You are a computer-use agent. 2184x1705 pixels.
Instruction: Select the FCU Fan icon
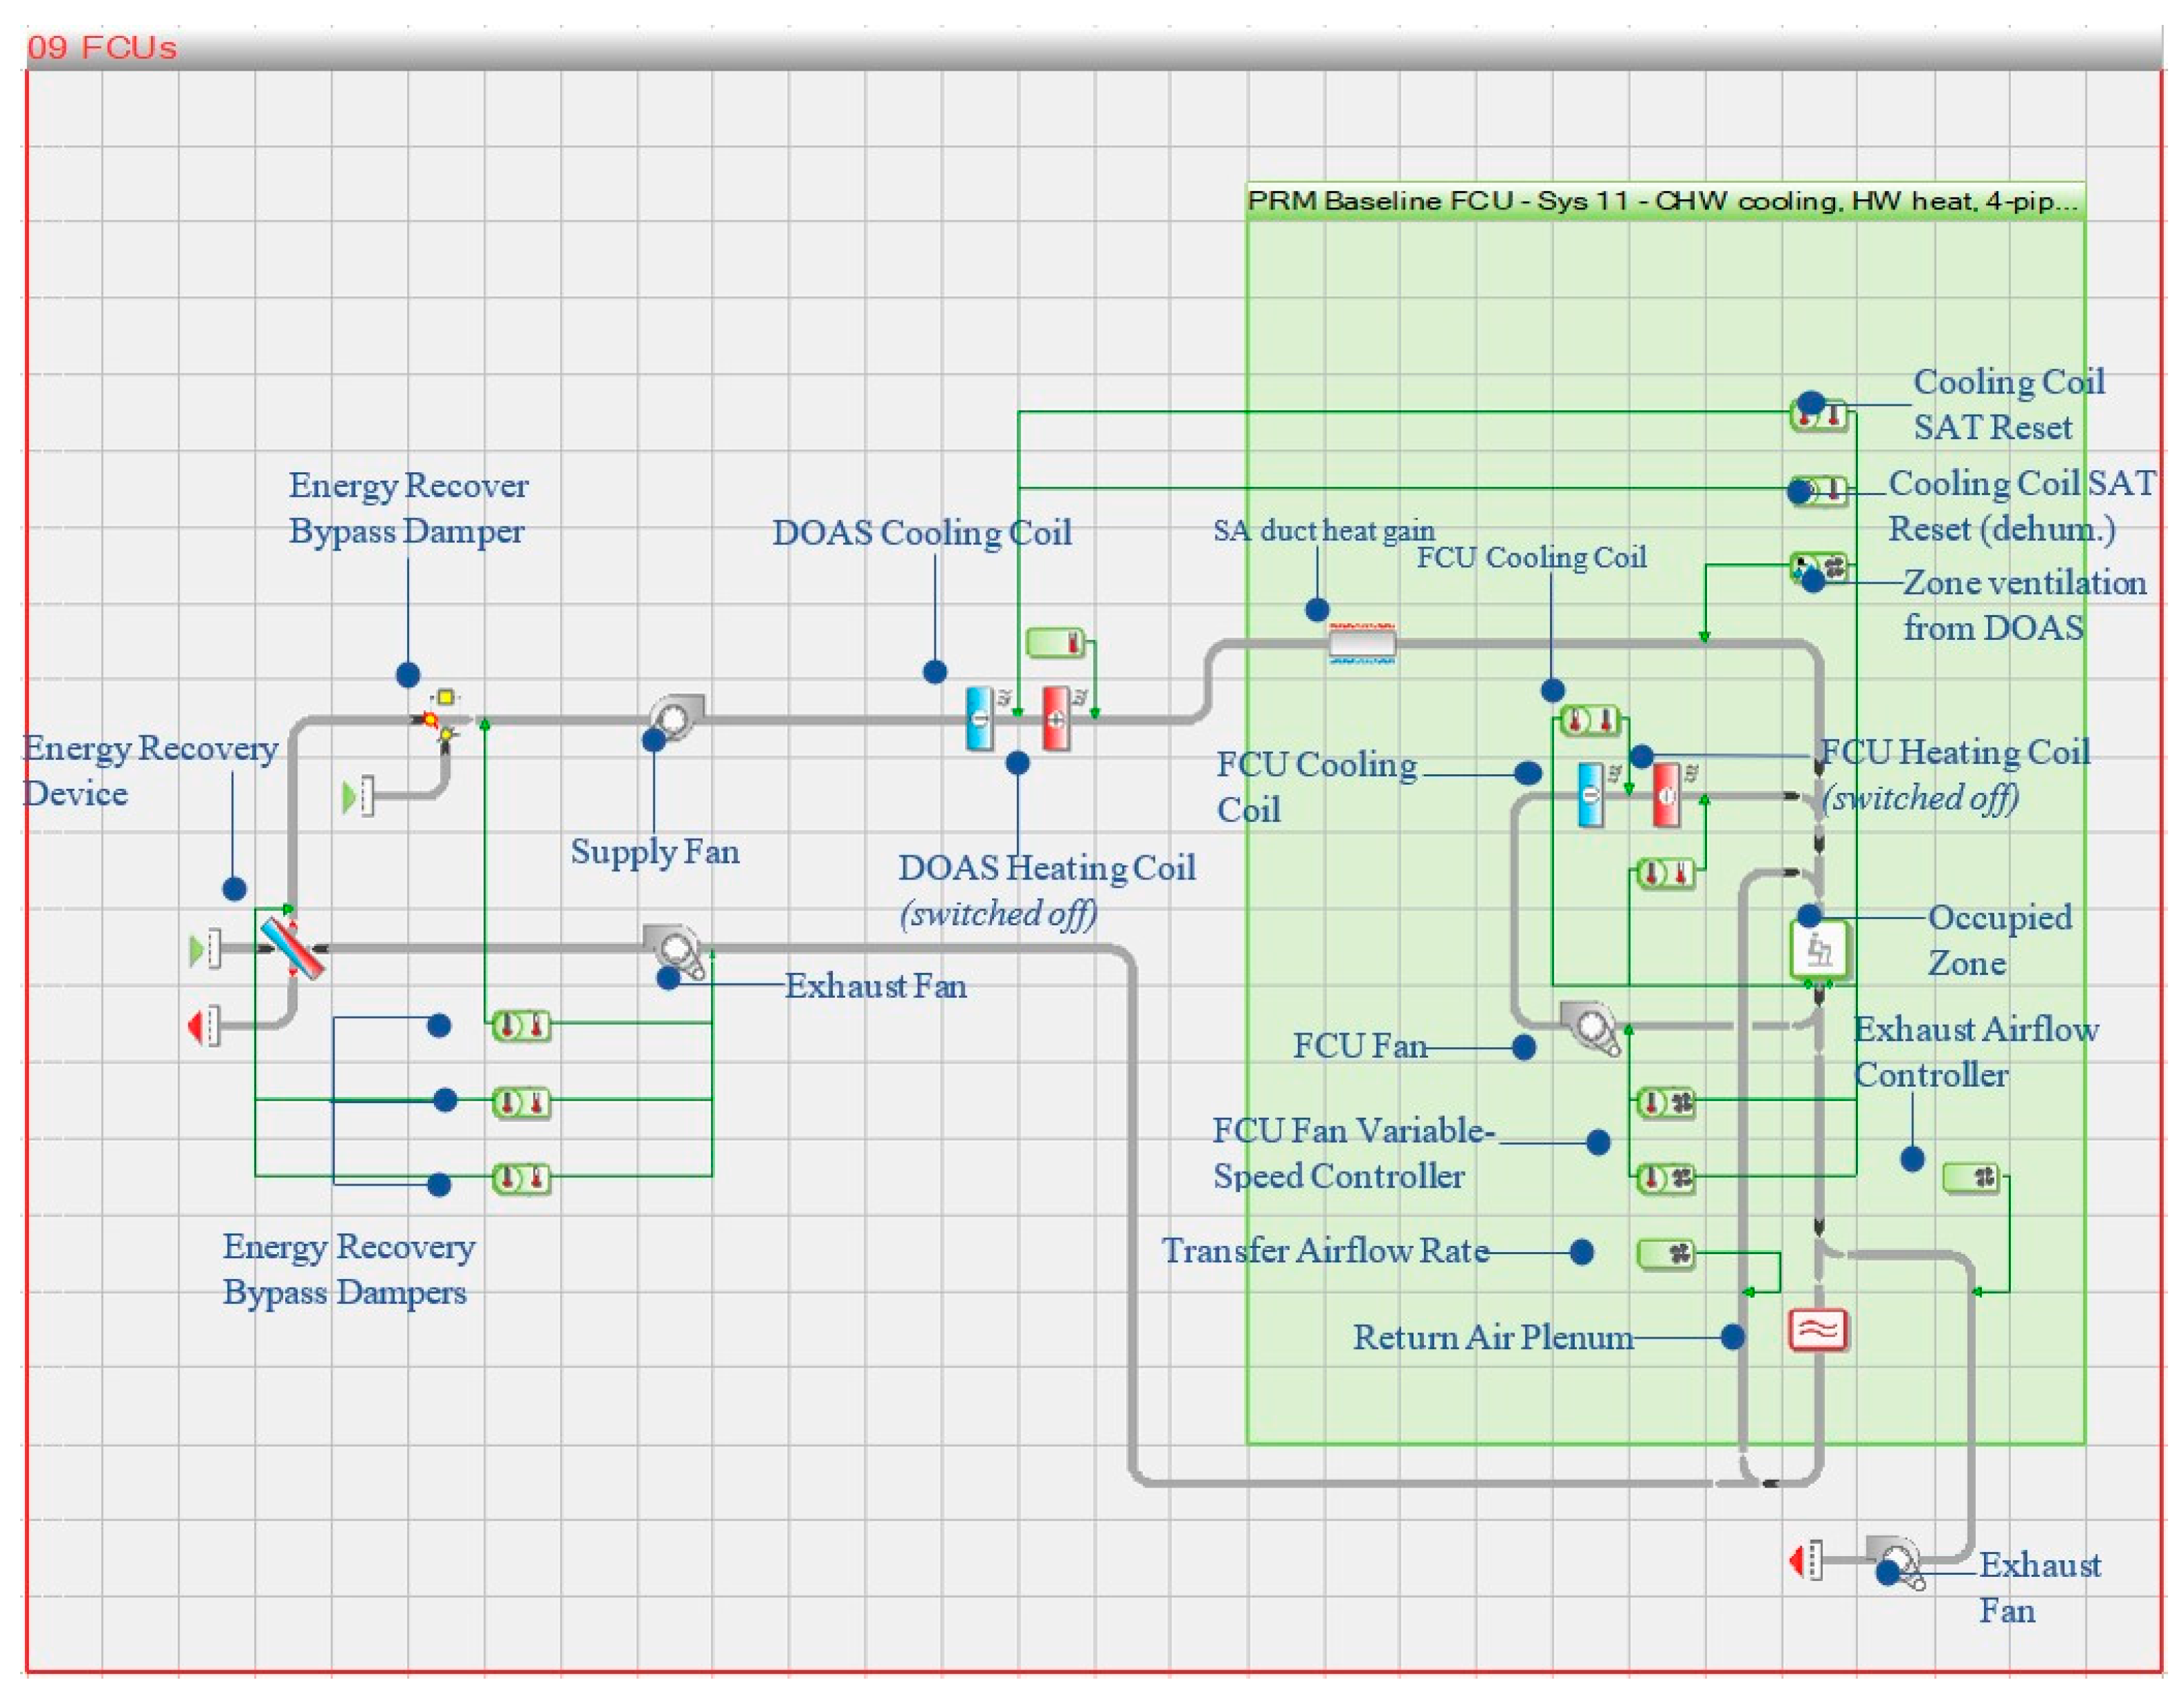[1590, 1026]
